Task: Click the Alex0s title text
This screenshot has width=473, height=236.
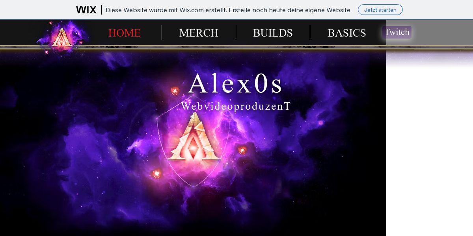Action: [236, 83]
